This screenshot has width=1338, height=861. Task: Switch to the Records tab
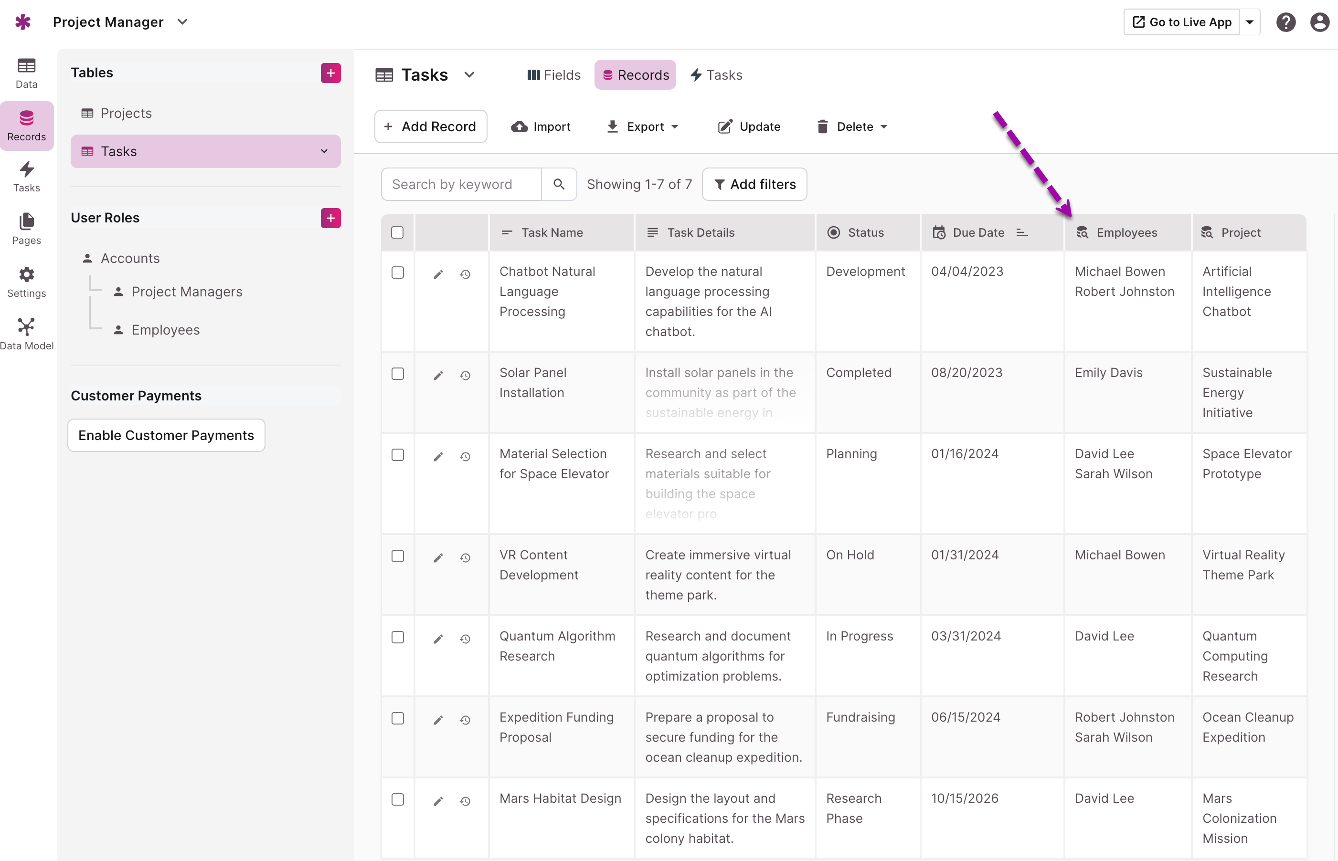(635, 75)
